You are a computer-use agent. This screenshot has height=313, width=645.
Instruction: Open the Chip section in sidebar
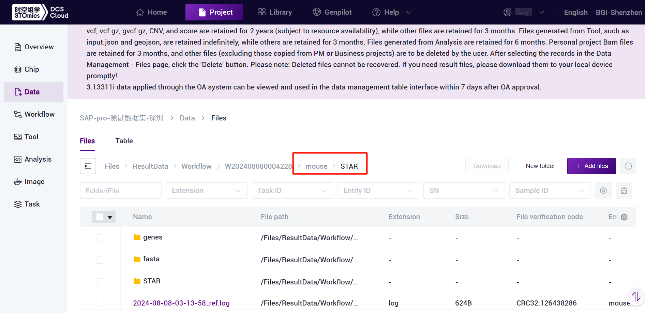[34, 69]
